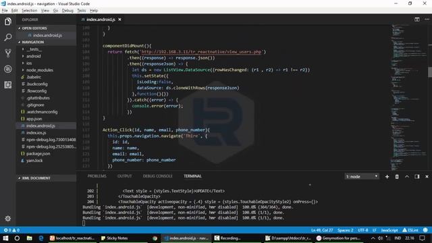Select the index.android.js editor tab
The width and height of the screenshot is (432, 243).
click(101, 20)
